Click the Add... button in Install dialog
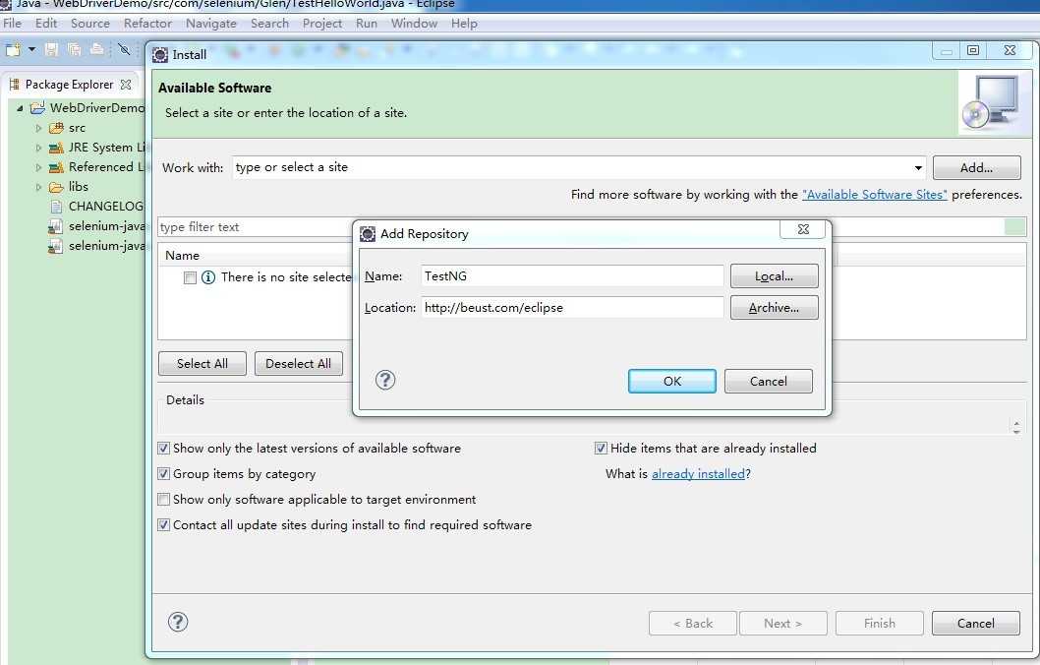 point(976,168)
